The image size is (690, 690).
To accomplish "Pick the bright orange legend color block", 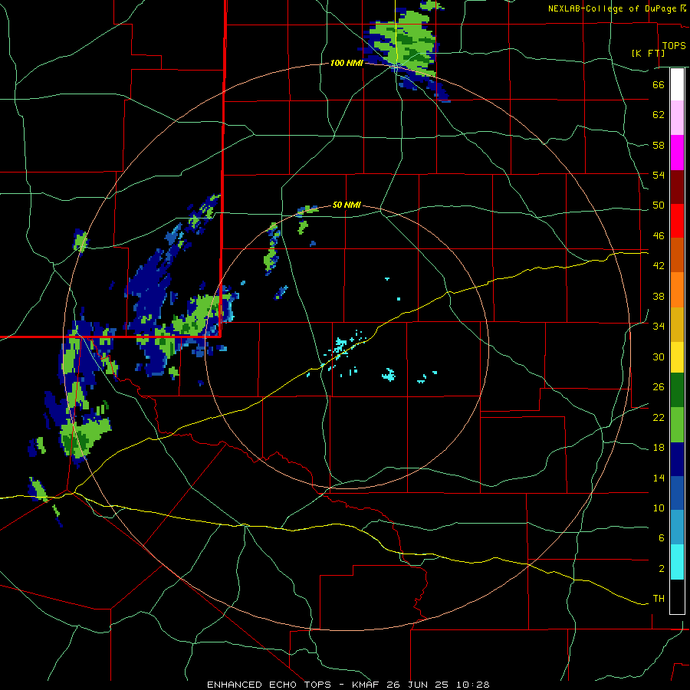I will [x=677, y=290].
